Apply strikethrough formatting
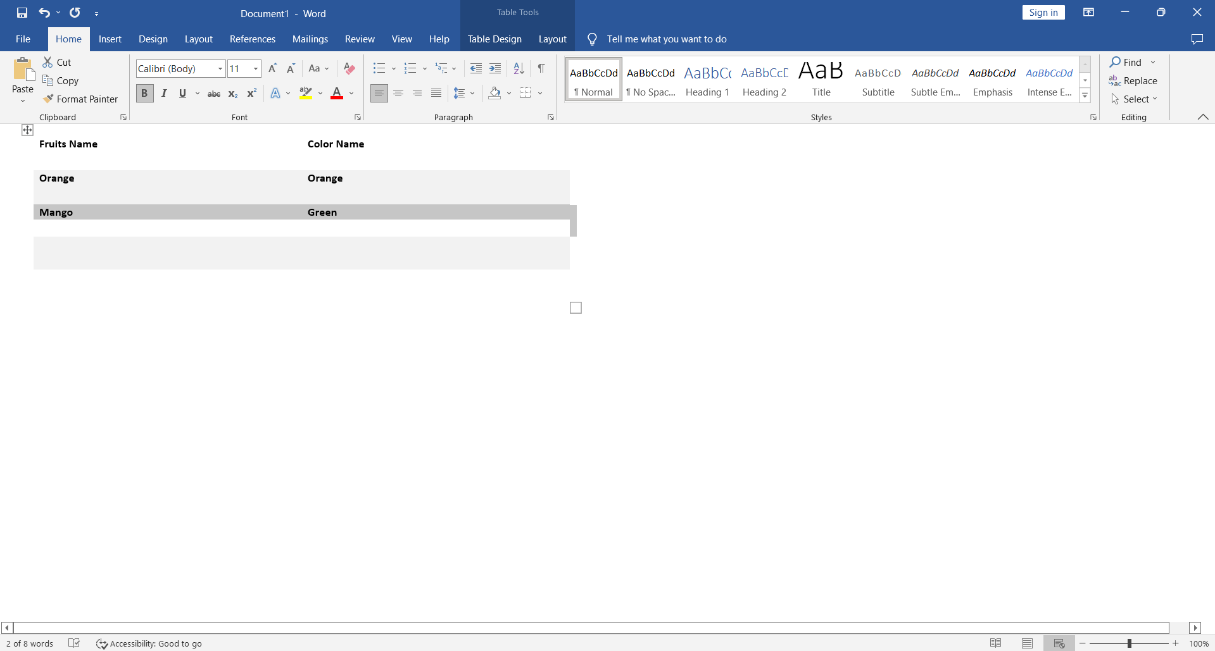 [x=214, y=94]
